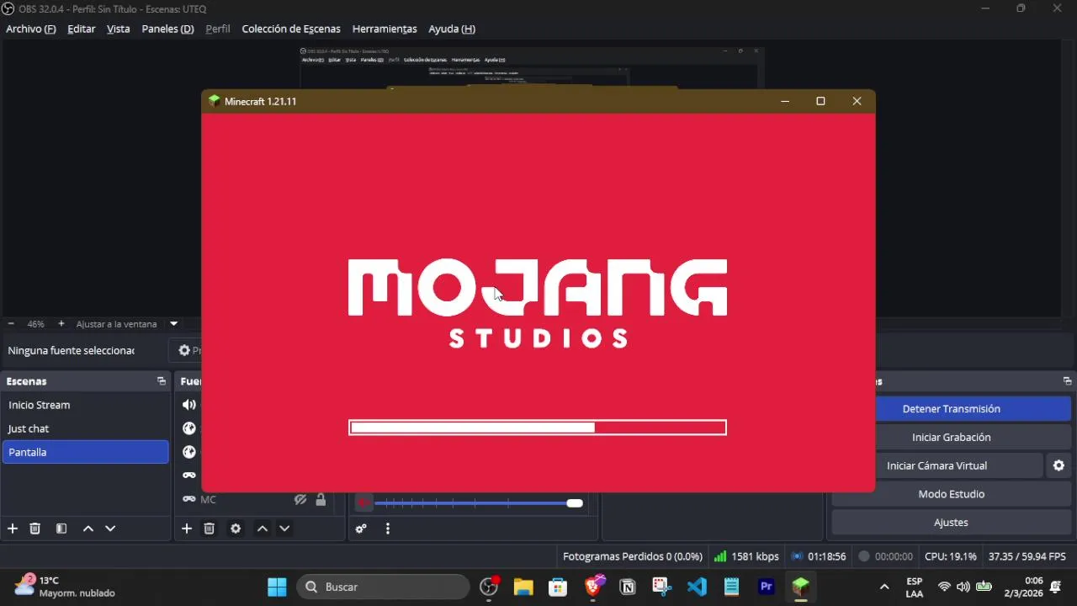Screen dimensions: 1077x606
Task: Move selected scene down in Escenas
Action: click(x=110, y=529)
